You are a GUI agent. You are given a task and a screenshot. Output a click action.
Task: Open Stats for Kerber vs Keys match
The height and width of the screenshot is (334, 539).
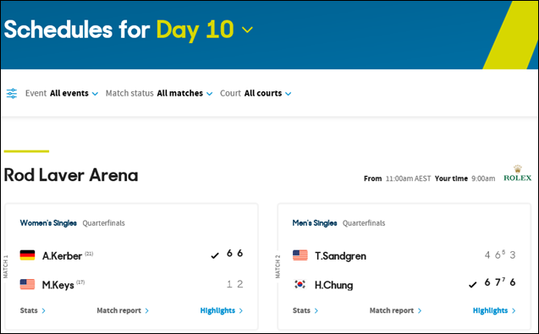(x=33, y=310)
